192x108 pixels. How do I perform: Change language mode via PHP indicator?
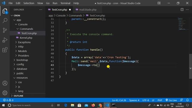160,100
